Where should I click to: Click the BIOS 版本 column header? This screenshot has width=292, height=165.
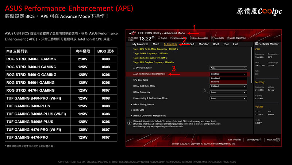106,51
